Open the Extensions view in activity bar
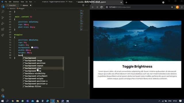 (x=3, y=29)
